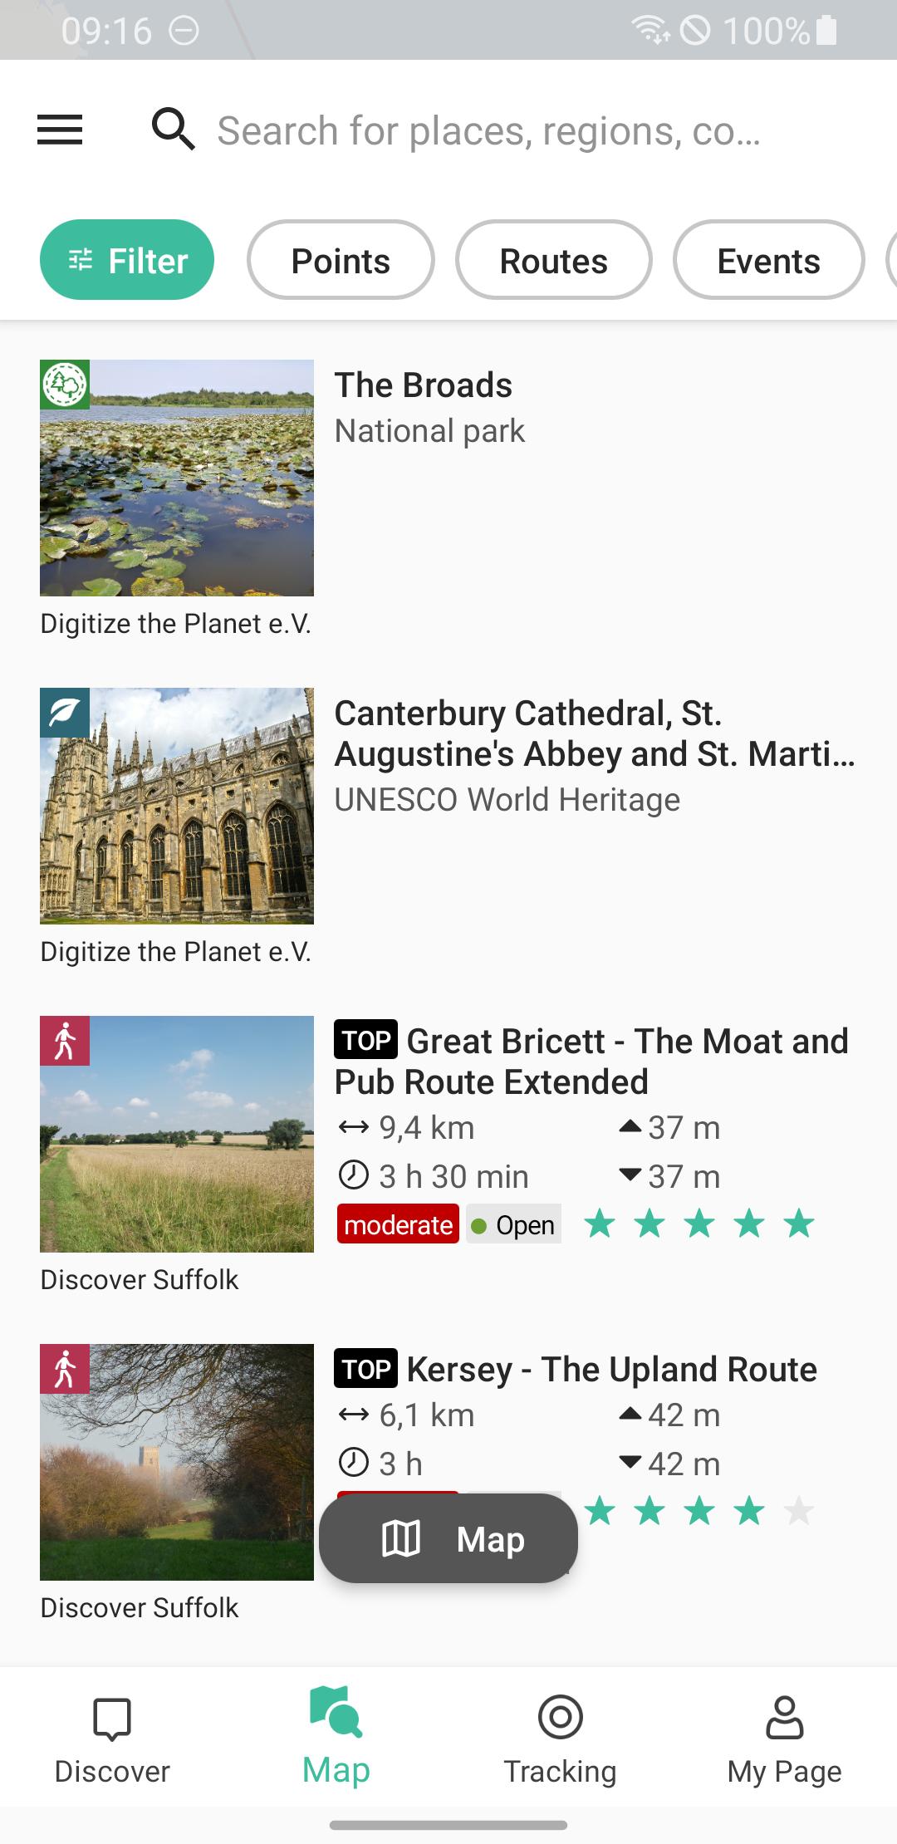The image size is (897, 1844).
Task: Open the green Filter options button
Action: [x=127, y=260]
